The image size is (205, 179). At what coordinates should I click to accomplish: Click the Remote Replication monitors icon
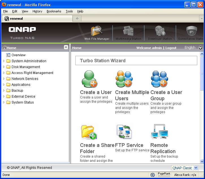[159, 131]
